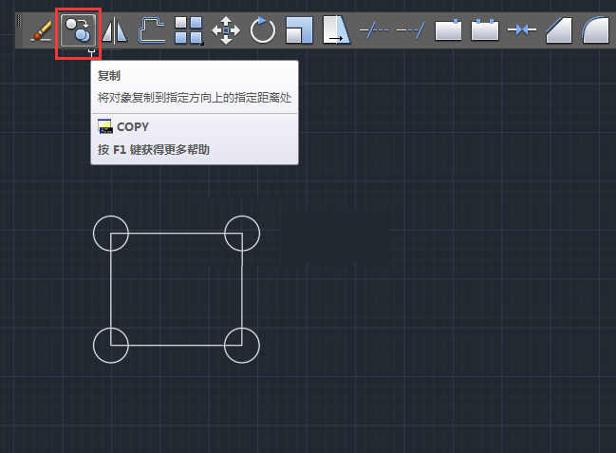Open the Array tool
This screenshot has height=453, width=616.
[188, 29]
